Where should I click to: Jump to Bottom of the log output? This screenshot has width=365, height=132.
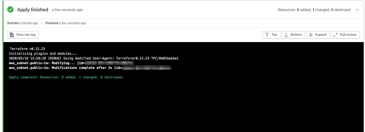[293, 35]
